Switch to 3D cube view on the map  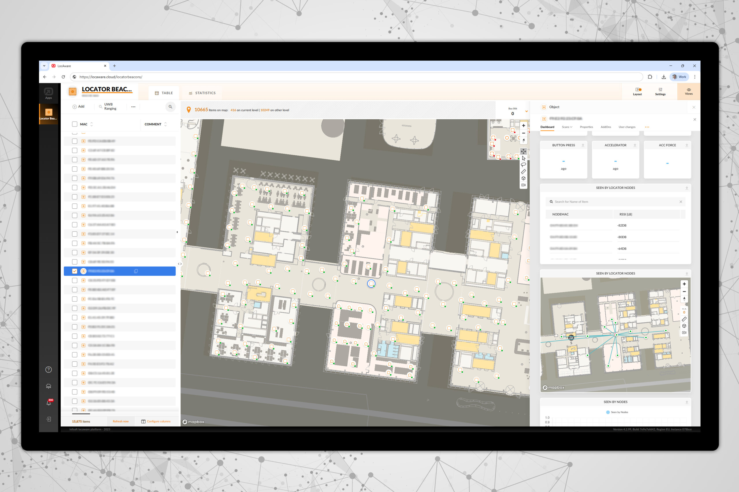(x=523, y=178)
